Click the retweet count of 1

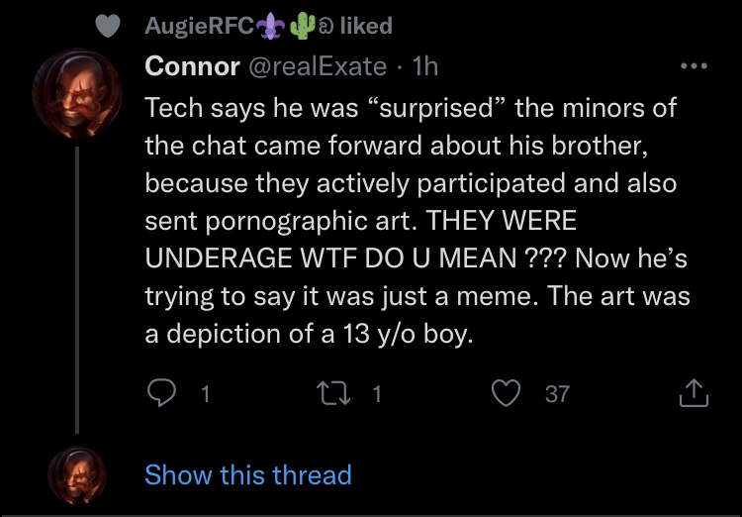377,394
